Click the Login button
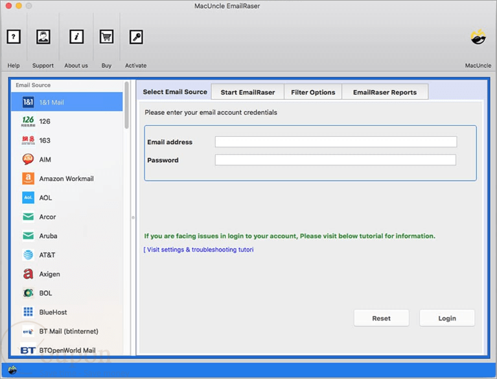 pos(447,318)
